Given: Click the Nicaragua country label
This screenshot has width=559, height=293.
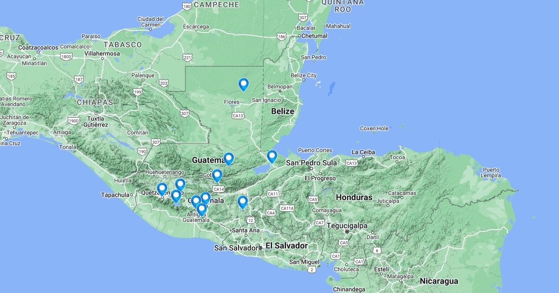Looking at the screenshot, I should pyautogui.click(x=439, y=281).
